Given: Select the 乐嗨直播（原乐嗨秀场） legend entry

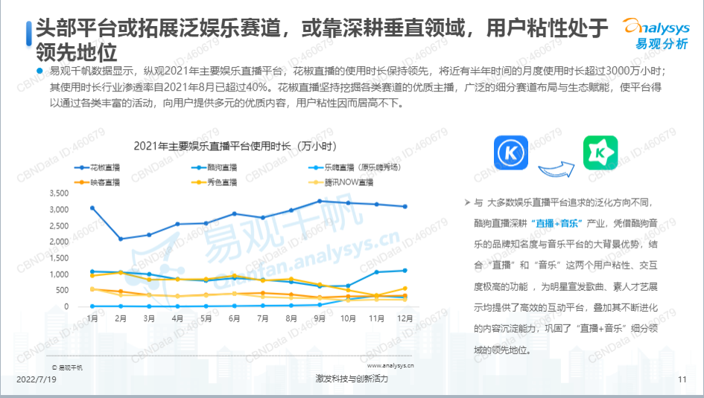Looking at the screenshot, I should point(355,167).
